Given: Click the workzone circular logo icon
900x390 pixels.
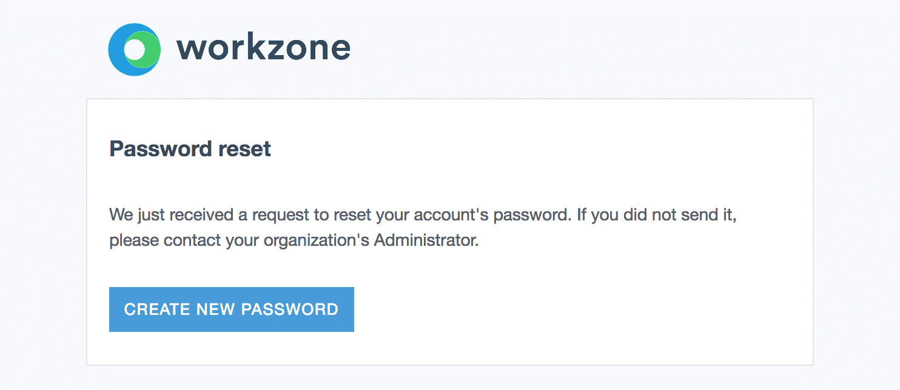Looking at the screenshot, I should (135, 50).
